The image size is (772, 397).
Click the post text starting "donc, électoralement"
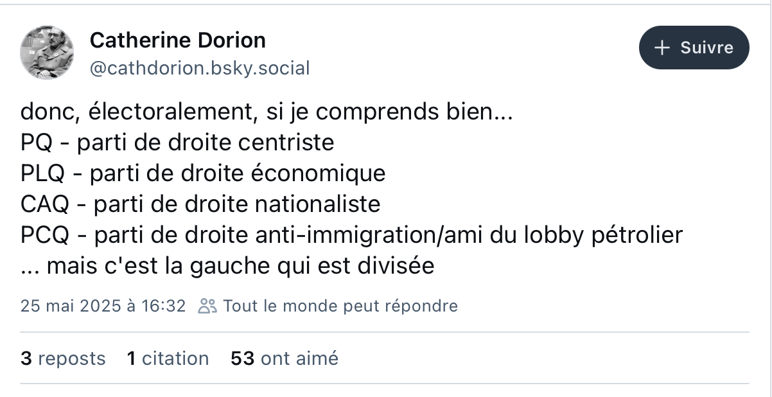[x=352, y=190]
